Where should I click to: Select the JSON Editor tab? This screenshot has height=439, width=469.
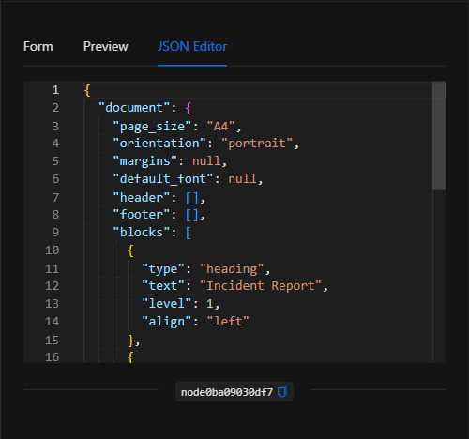[x=192, y=46]
